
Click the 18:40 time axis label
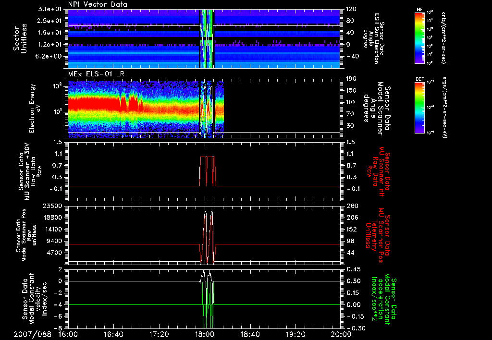250,334
